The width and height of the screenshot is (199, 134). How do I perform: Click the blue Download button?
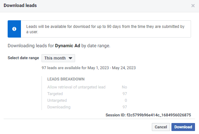tap(183, 127)
